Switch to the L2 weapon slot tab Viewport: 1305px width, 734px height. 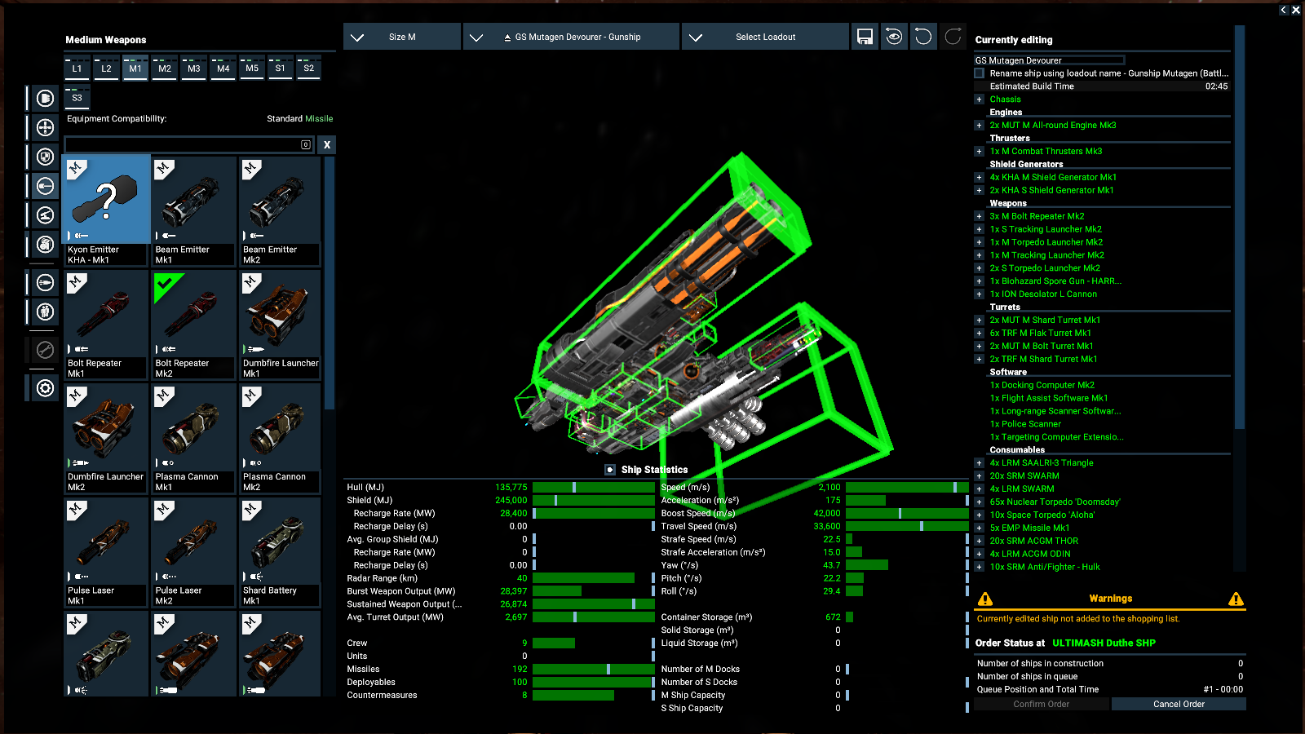(x=106, y=68)
